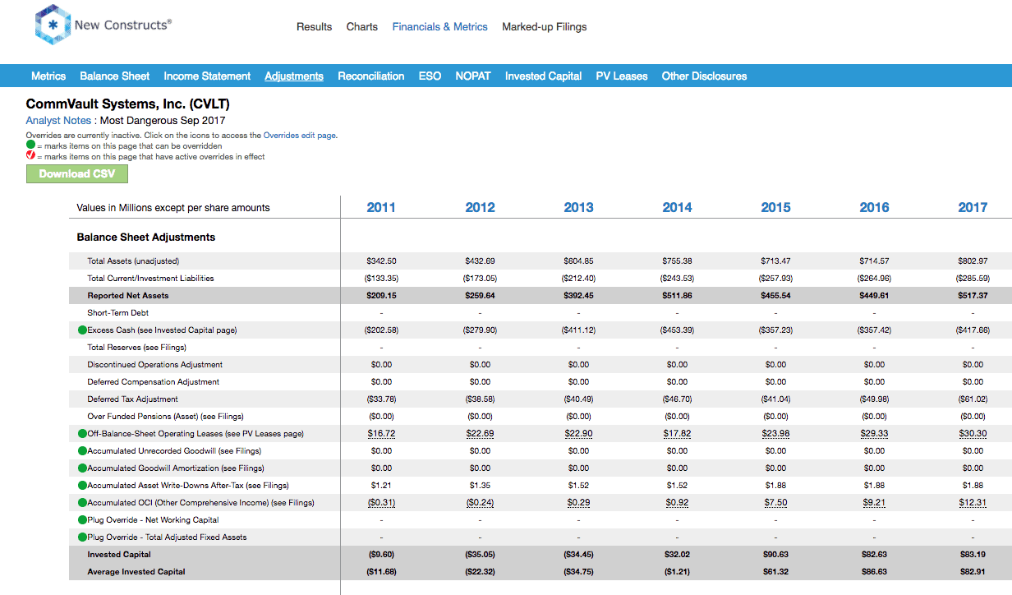Open 2016 Accumulated OCI value $9.21
The height and width of the screenshot is (595, 1012).
875,503
